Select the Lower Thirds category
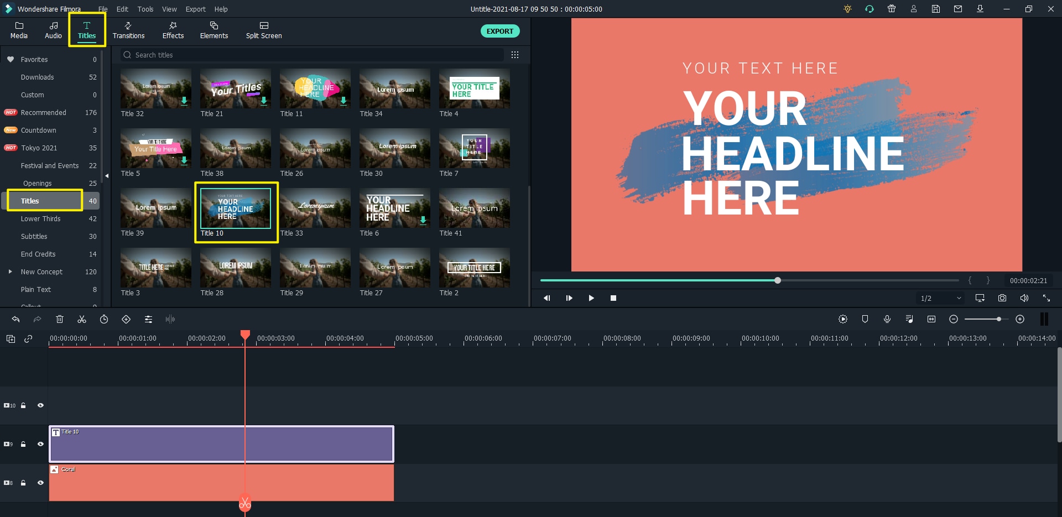 (x=50, y=219)
